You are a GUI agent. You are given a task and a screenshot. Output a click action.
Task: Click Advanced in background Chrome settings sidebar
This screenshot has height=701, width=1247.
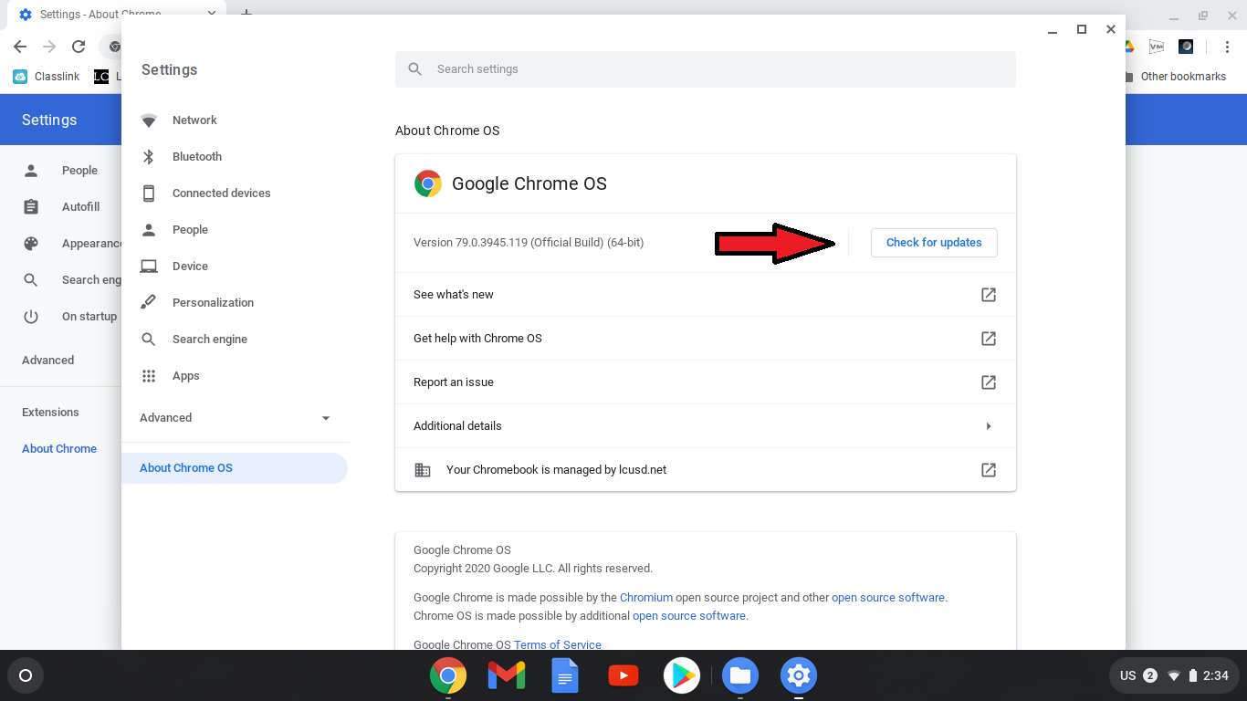pyautogui.click(x=48, y=361)
